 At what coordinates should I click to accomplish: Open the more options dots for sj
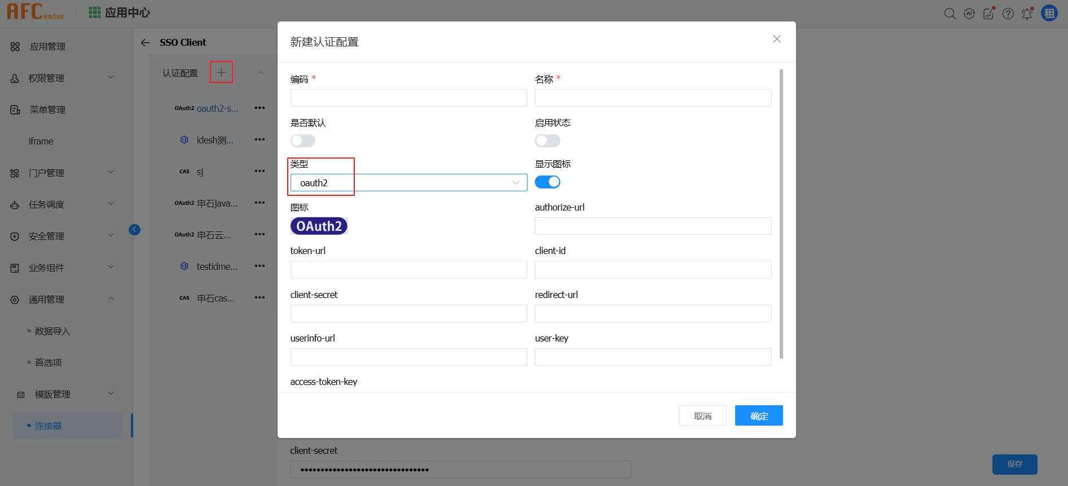[260, 171]
